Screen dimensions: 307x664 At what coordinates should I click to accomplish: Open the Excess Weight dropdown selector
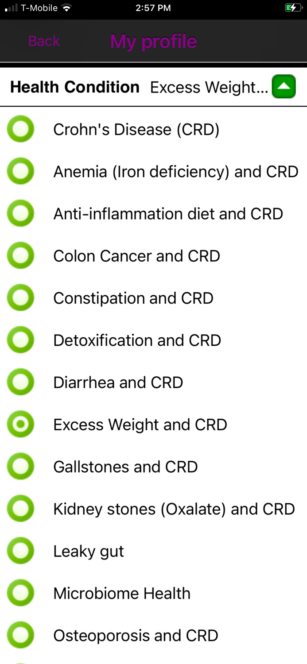[x=208, y=87]
